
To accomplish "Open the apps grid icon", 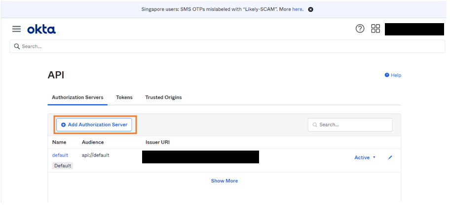I will click(x=375, y=29).
